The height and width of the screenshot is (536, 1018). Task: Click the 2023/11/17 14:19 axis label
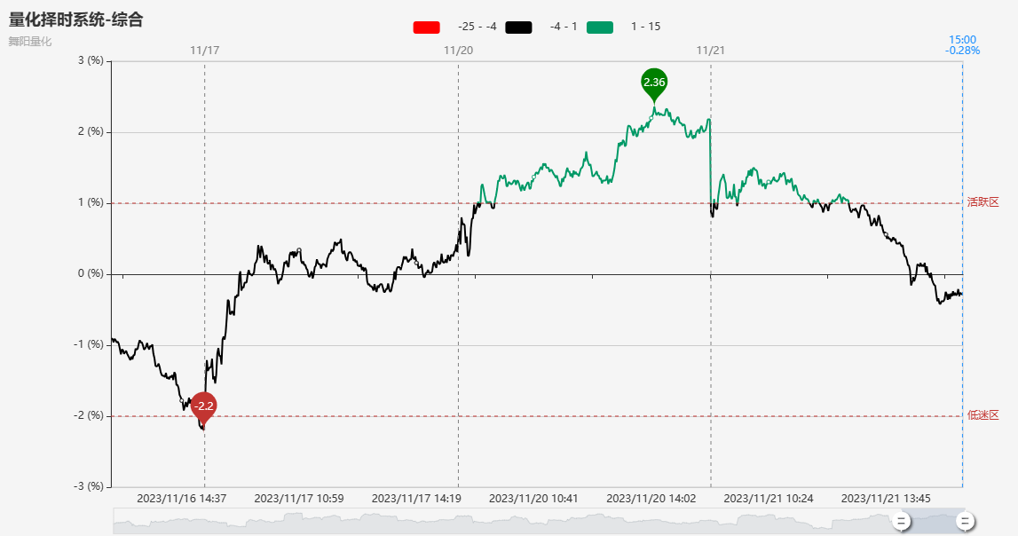click(x=416, y=499)
